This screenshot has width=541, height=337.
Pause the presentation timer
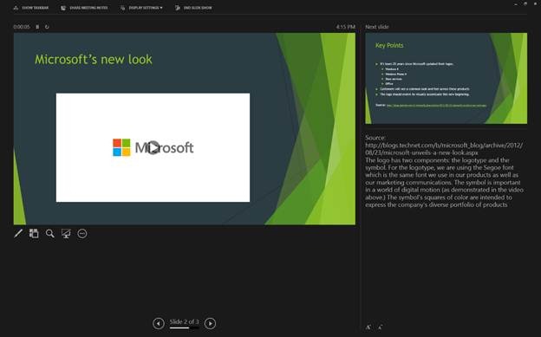37,27
